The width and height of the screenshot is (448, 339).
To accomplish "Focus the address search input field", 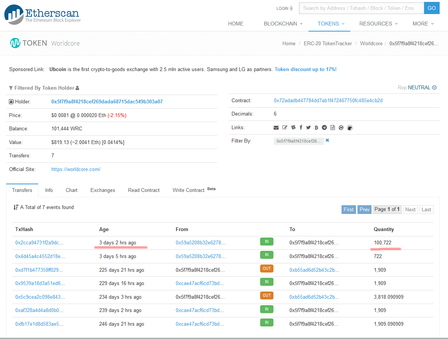I will 361,8.
